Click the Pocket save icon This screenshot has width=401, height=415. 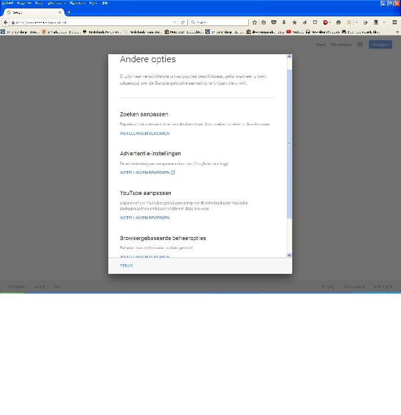click(x=274, y=23)
